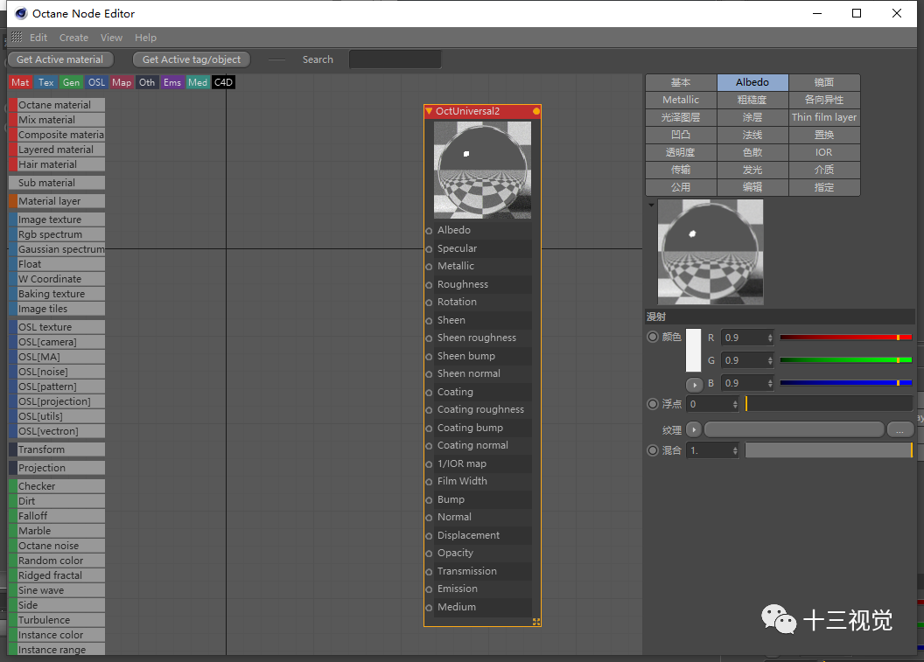Click the Specular input port circle
This screenshot has height=662, width=924.
click(x=429, y=249)
